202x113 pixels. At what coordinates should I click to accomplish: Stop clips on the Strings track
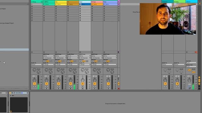pyautogui.click(x=92, y=52)
